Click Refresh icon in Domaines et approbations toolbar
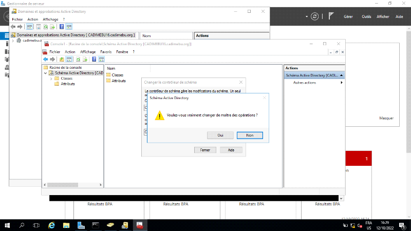Image resolution: width=411 pixels, height=231 pixels. tap(46, 27)
